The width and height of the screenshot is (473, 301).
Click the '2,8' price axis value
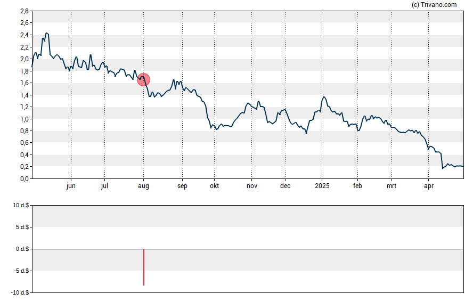pos(25,11)
